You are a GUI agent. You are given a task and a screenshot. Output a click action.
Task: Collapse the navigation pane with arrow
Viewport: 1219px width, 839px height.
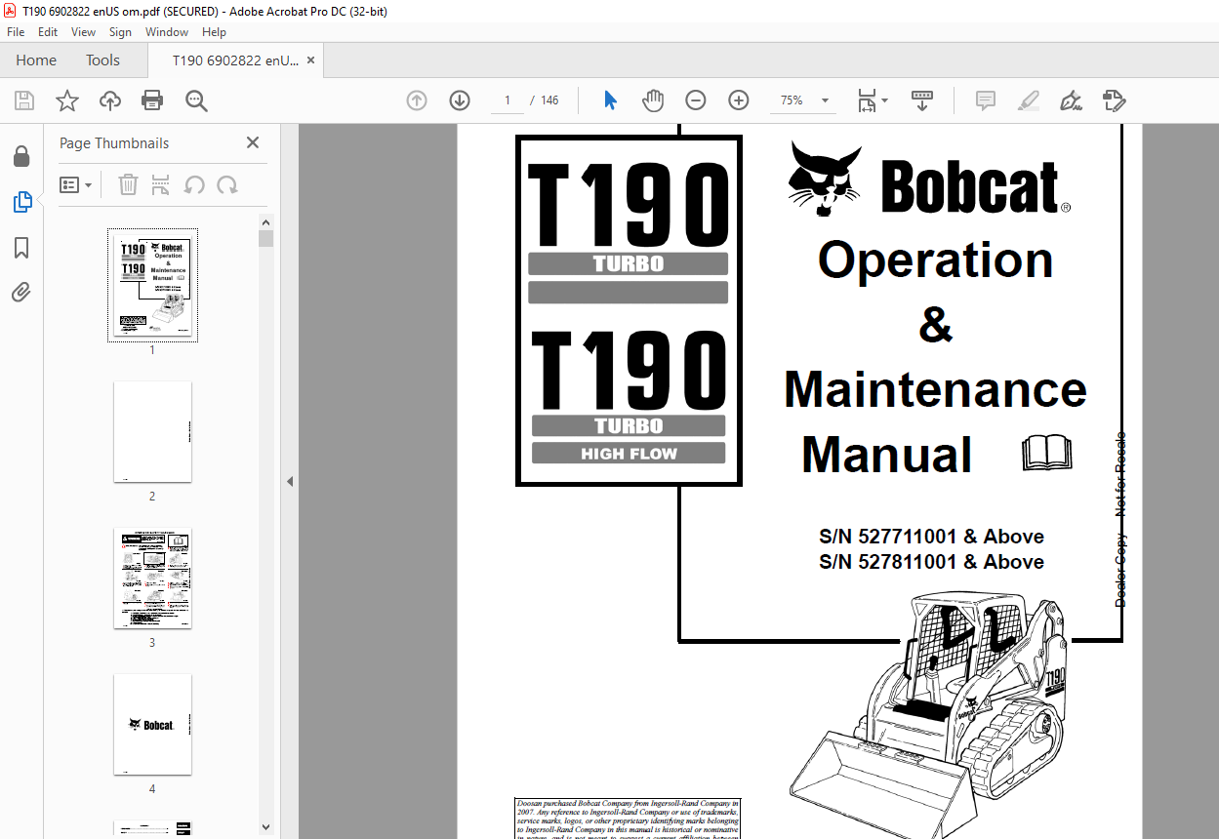tap(290, 481)
